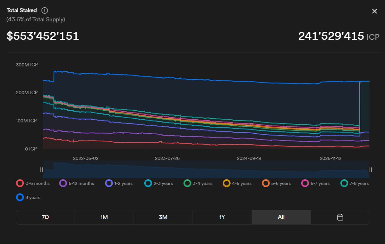385x244 pixels.
Task: Toggle the 6-12 months series
Action: point(77,183)
